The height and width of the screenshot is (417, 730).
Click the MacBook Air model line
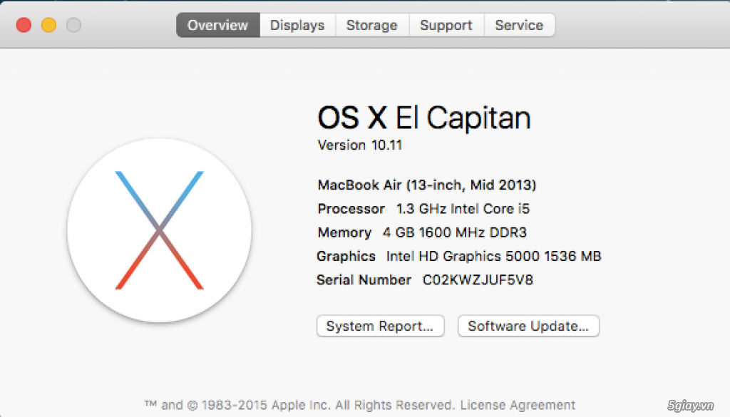[x=426, y=185]
